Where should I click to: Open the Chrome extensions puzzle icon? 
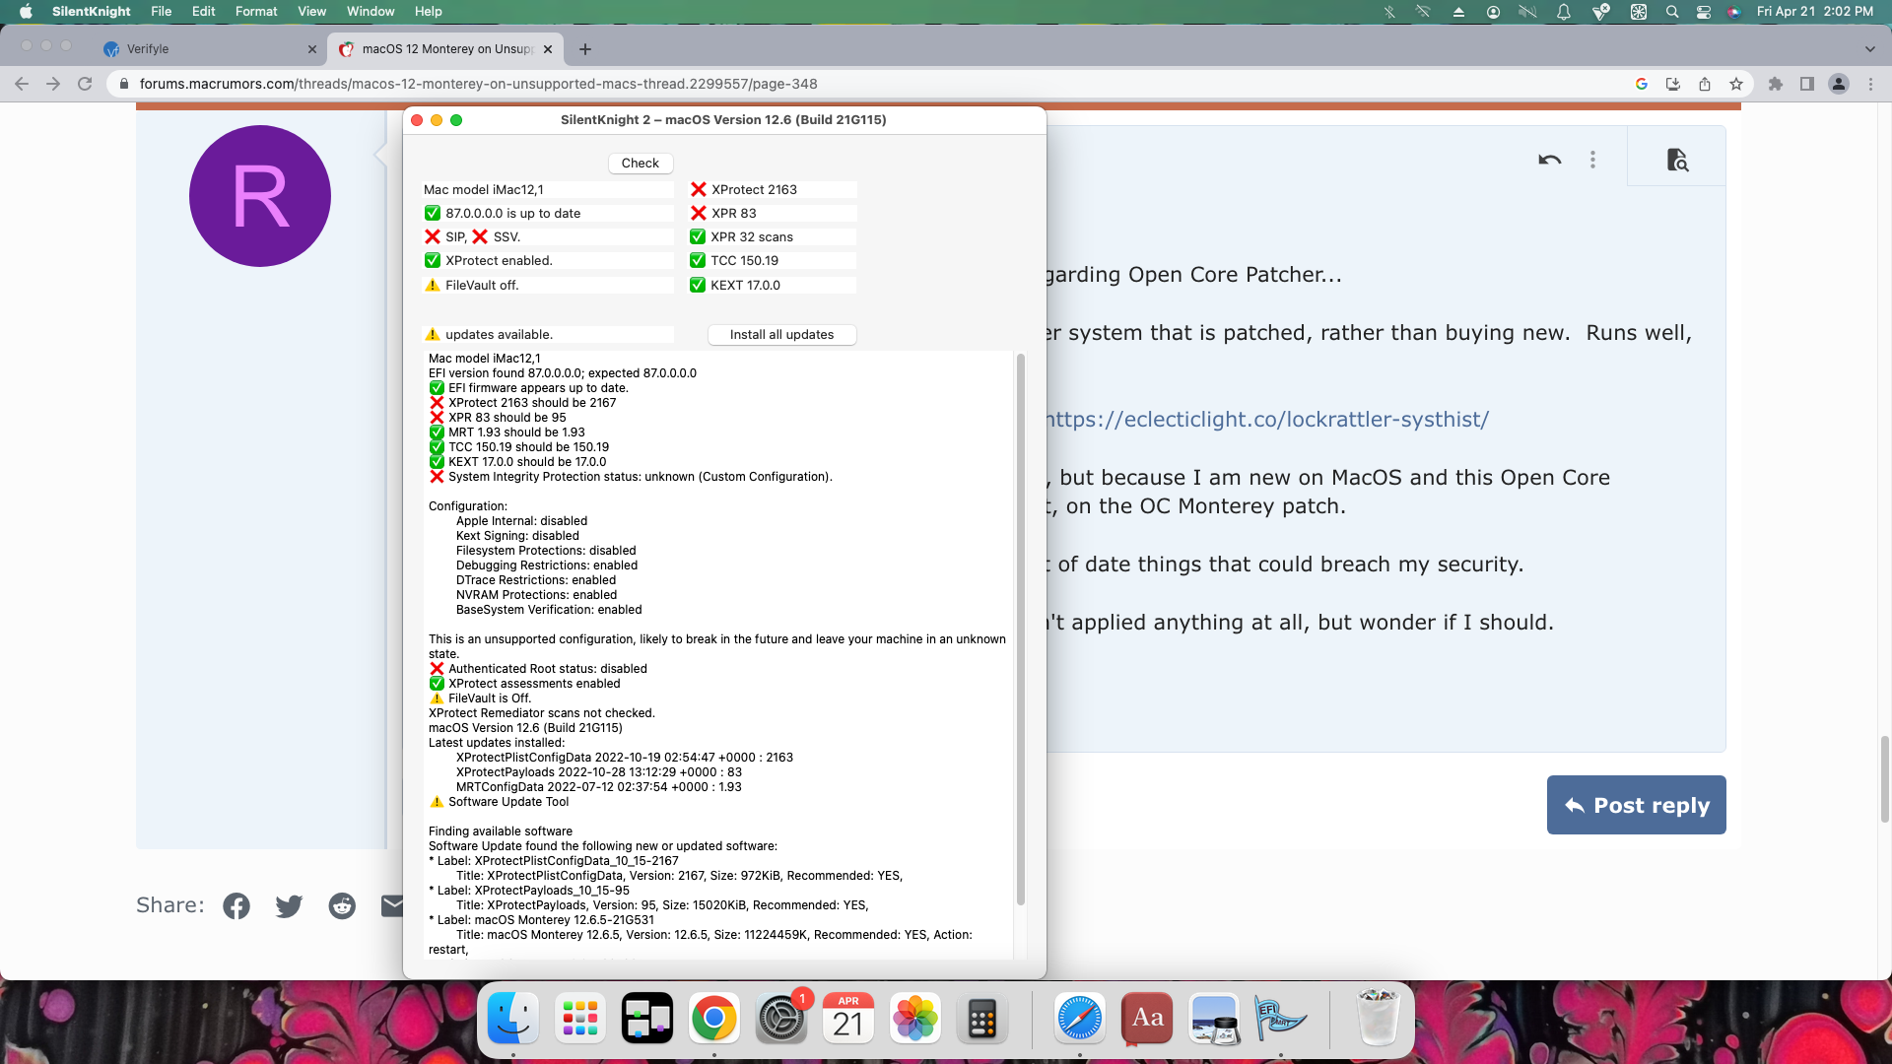(1776, 84)
